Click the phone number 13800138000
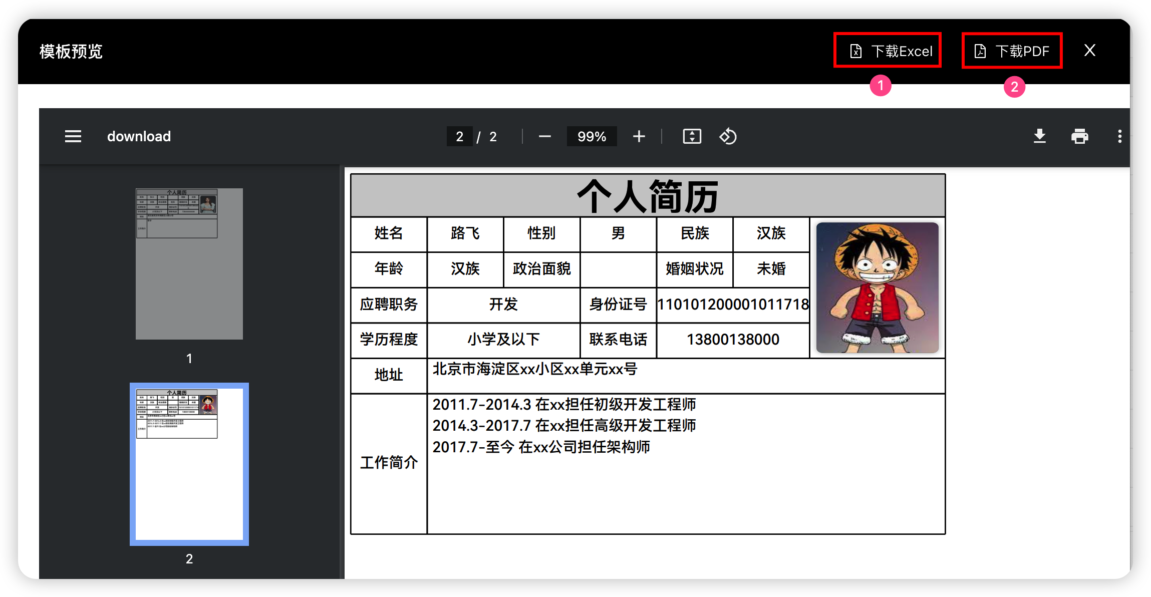This screenshot has width=1151, height=597. [x=733, y=340]
